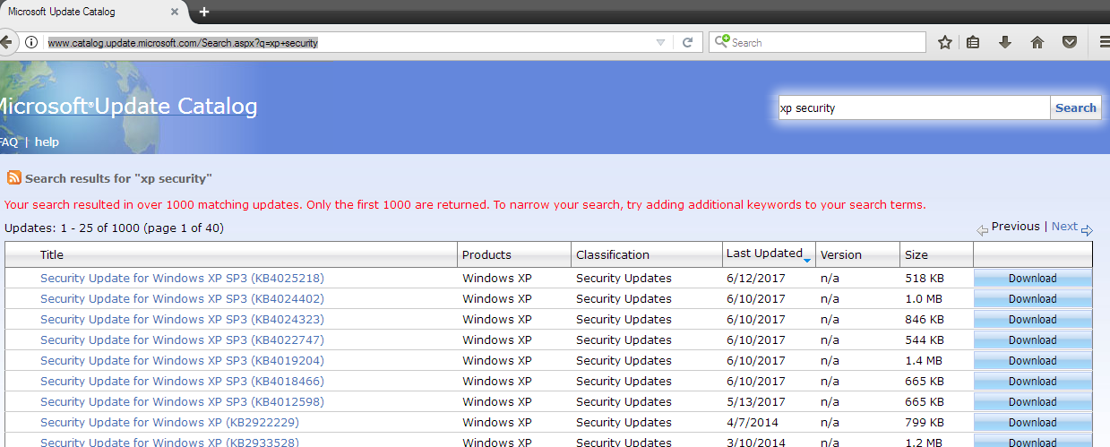Open Security Update for Windows XP SP3 (KB4012598)
This screenshot has height=447, width=1110.
pyautogui.click(x=182, y=401)
